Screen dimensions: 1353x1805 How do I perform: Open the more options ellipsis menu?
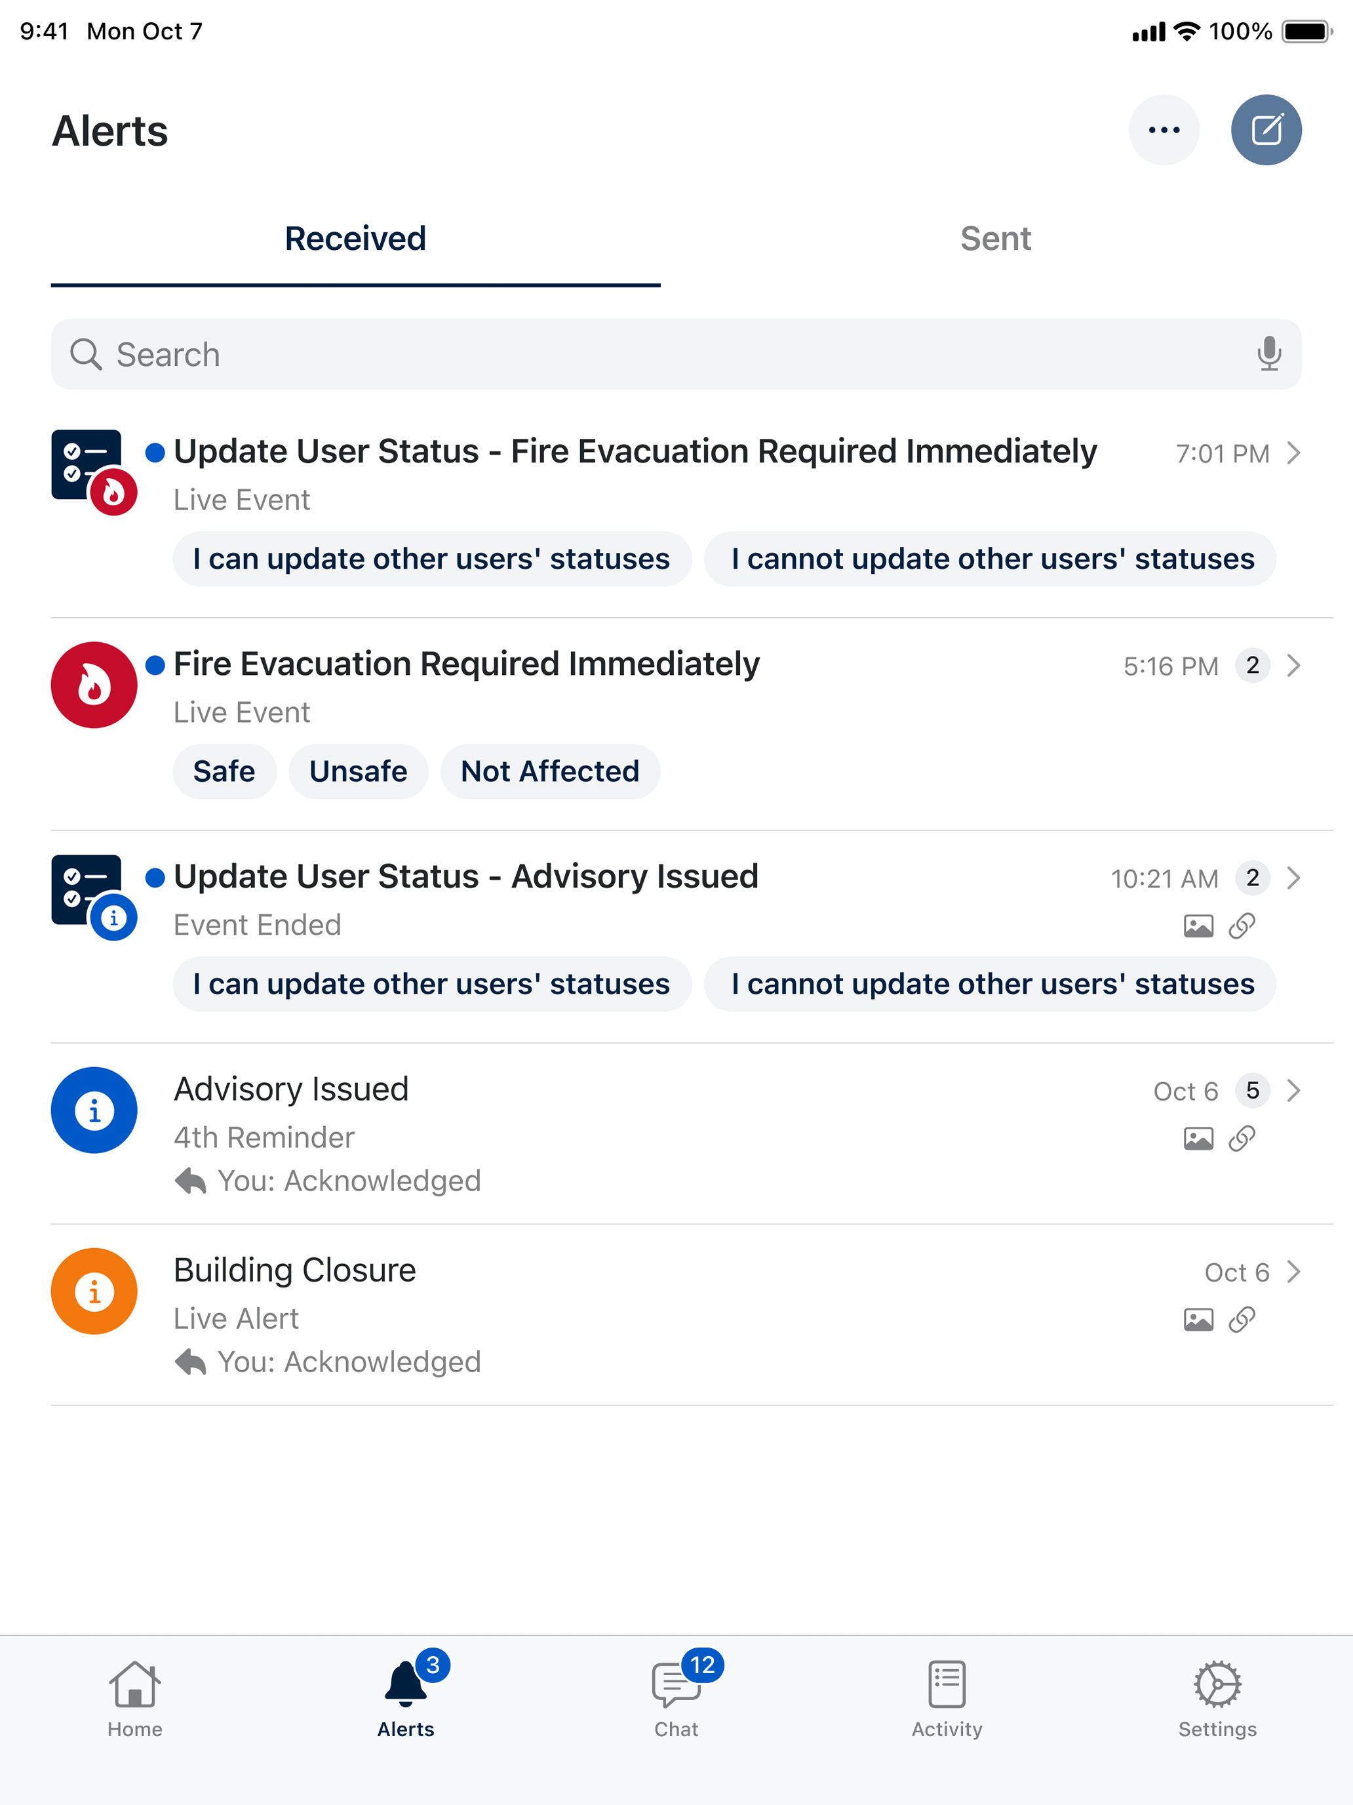click(x=1164, y=130)
